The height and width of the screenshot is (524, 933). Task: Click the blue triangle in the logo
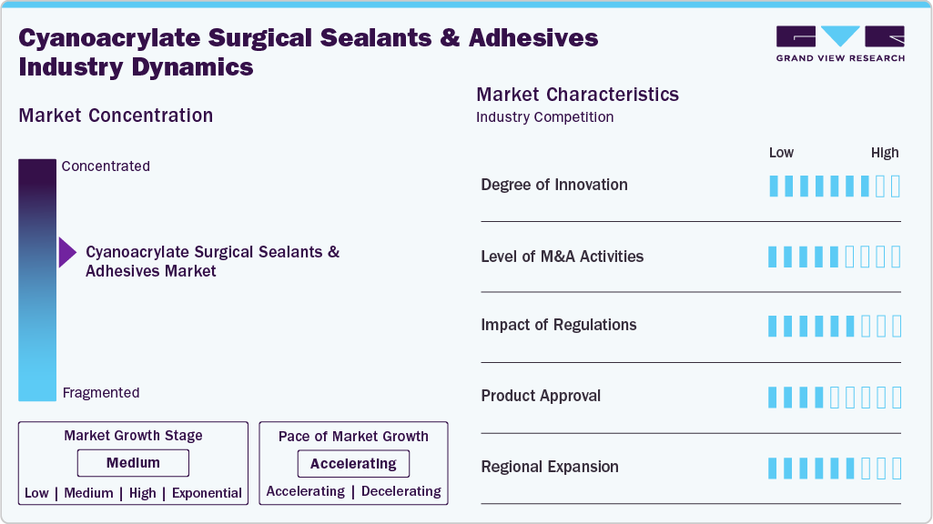[840, 35]
